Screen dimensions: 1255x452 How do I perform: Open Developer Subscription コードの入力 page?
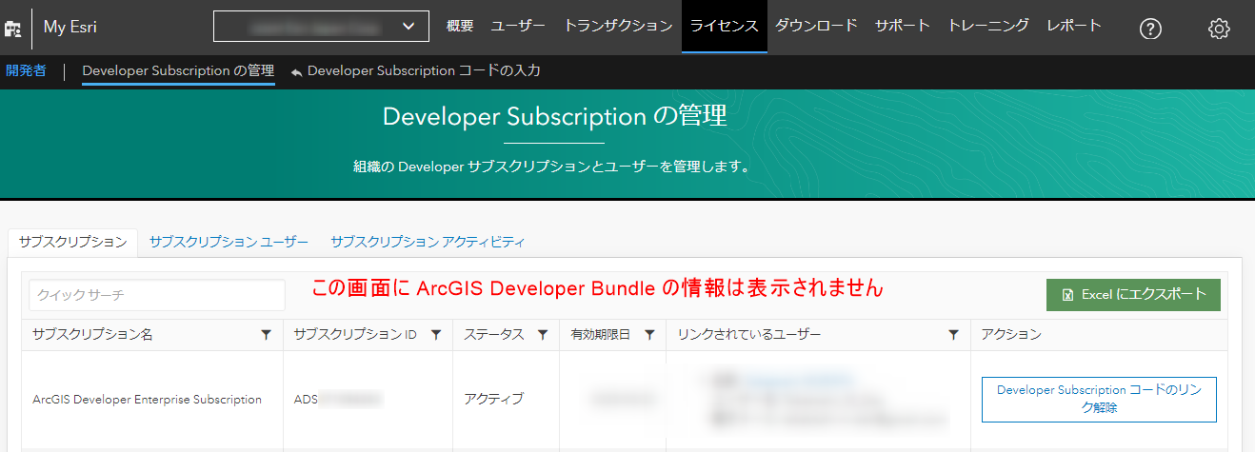(x=425, y=71)
